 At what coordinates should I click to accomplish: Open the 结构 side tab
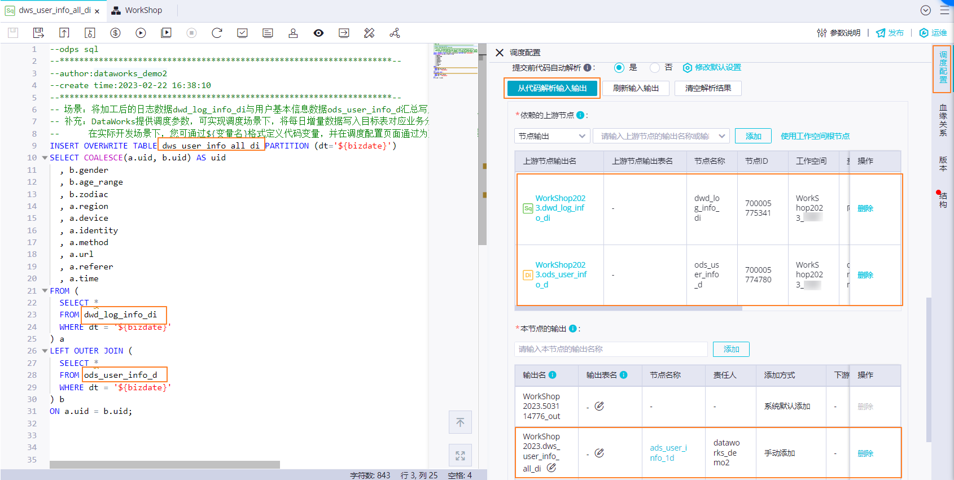pos(943,200)
